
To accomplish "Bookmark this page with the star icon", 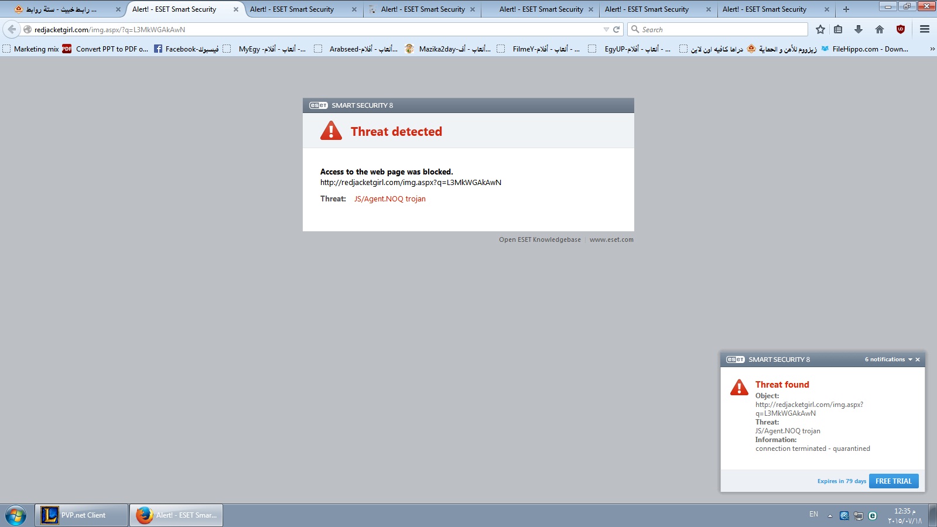I will tap(820, 29).
